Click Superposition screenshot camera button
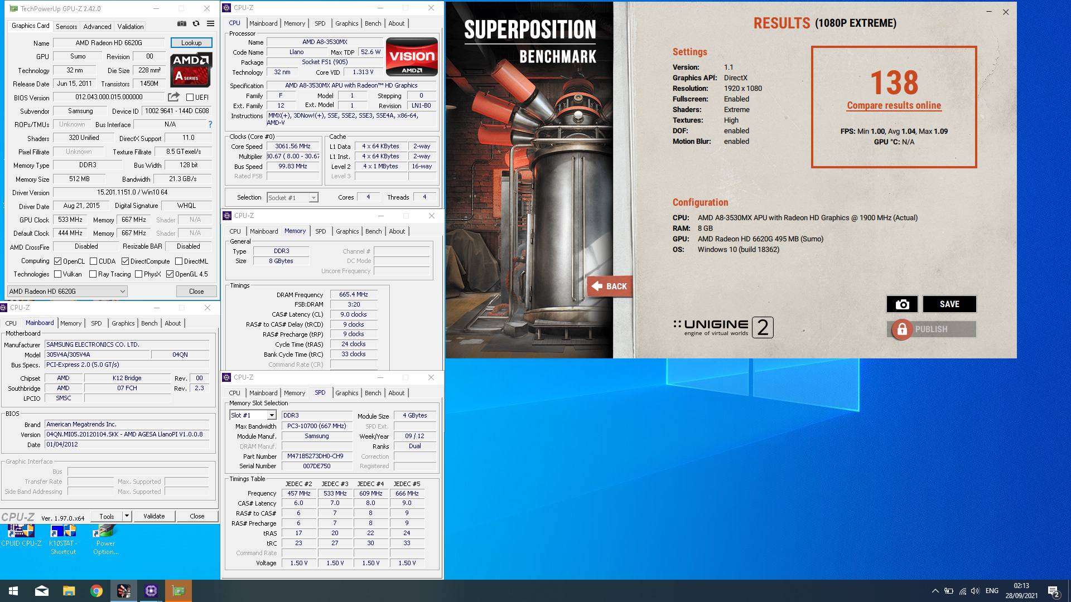The width and height of the screenshot is (1071, 602). [902, 304]
